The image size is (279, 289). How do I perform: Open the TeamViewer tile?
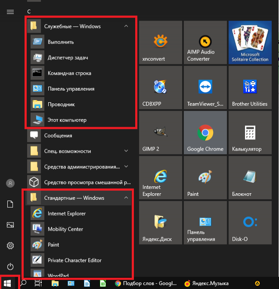click(x=205, y=88)
